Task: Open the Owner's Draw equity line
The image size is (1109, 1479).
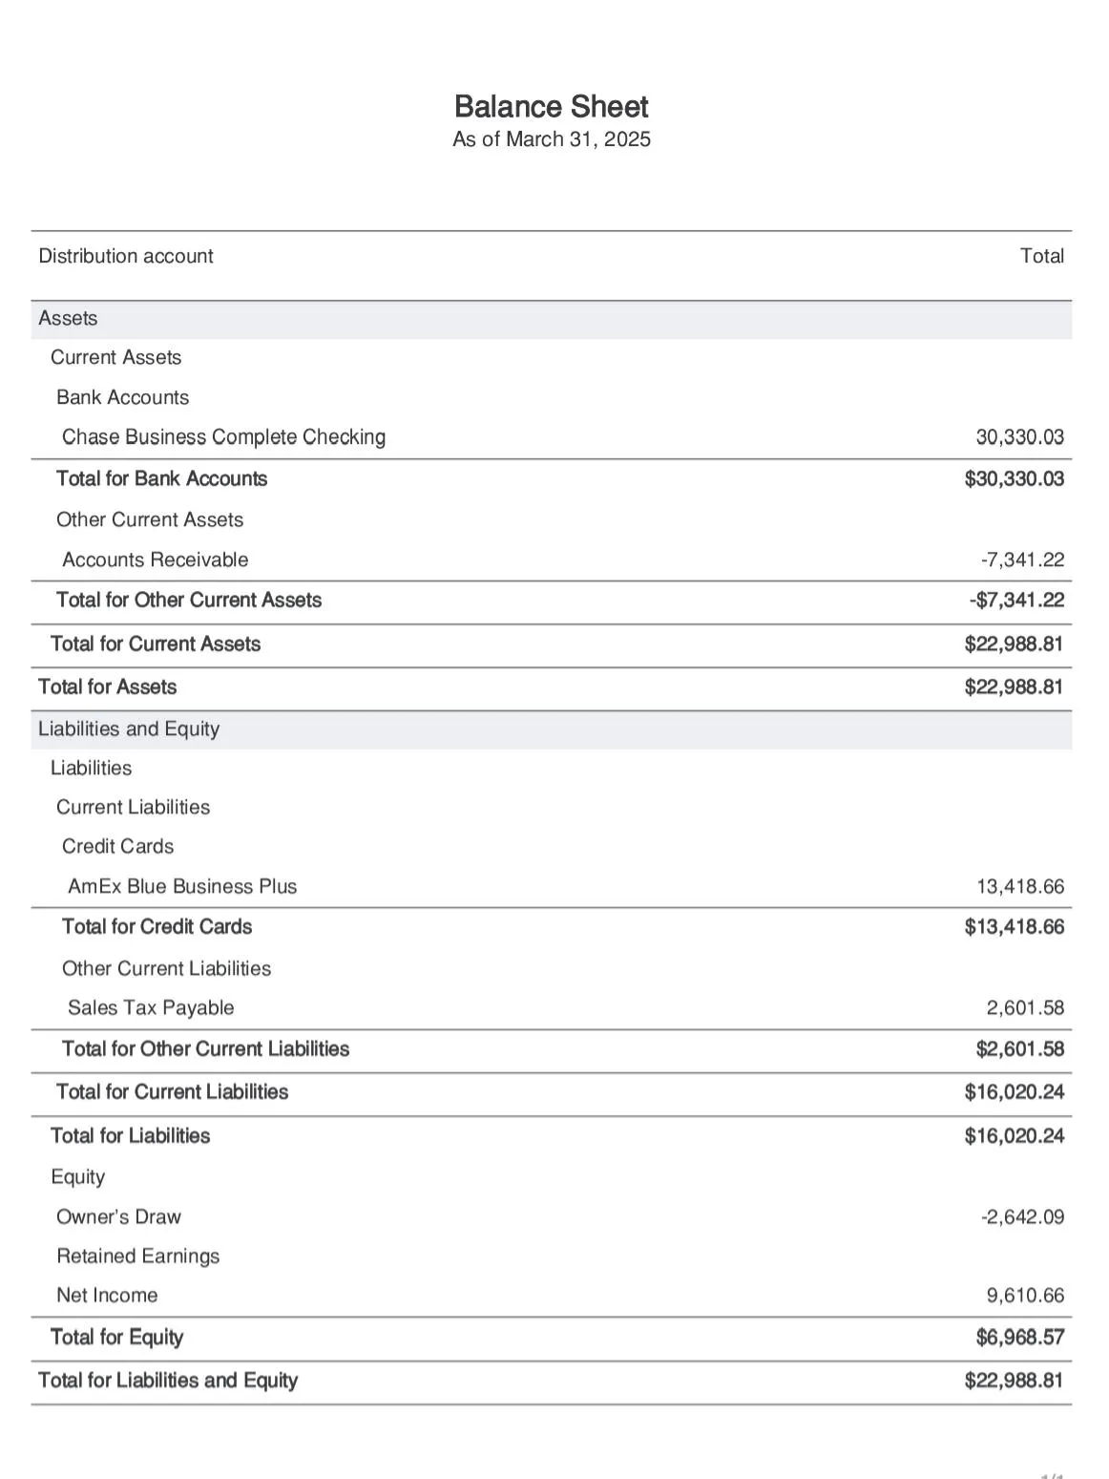Action: pyautogui.click(x=118, y=1216)
